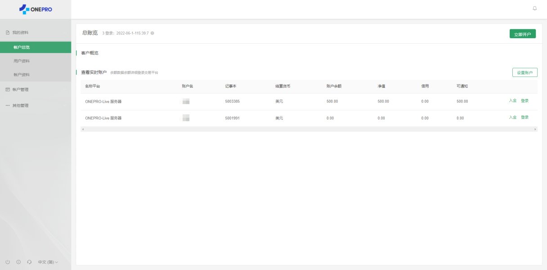
Task: Click the 账户名 column header
Action: [x=187, y=86]
